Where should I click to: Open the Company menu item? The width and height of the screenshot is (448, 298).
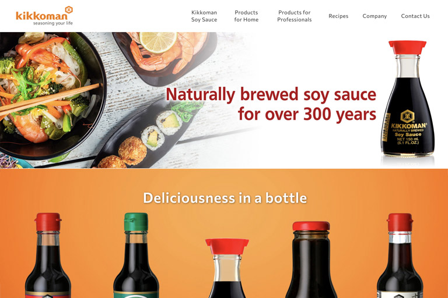[374, 16]
